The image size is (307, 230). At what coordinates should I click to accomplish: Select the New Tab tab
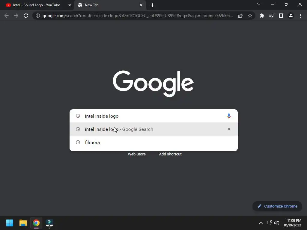[x=110, y=5]
